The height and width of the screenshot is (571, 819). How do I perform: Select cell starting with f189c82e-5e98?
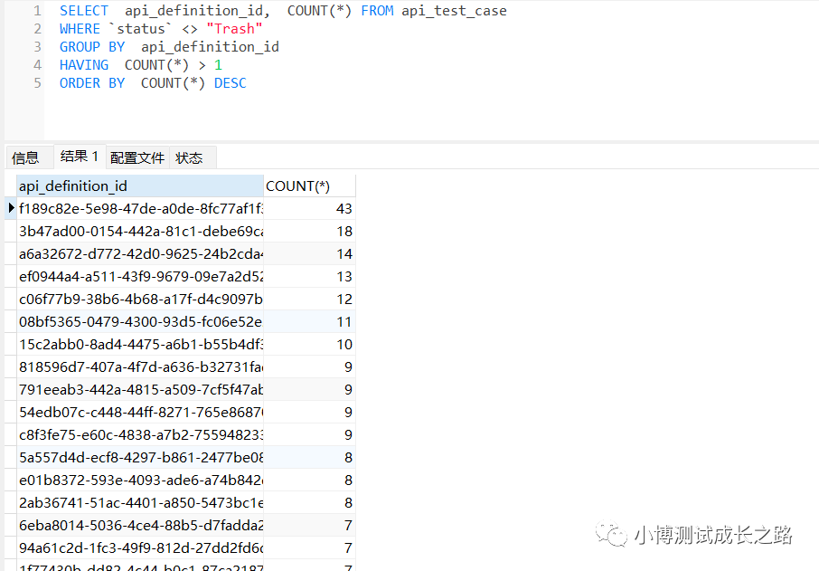140,209
